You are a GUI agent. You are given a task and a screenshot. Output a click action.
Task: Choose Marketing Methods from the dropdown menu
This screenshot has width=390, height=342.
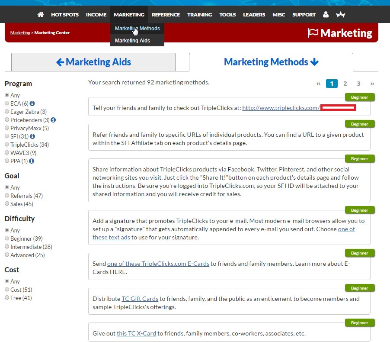click(137, 29)
